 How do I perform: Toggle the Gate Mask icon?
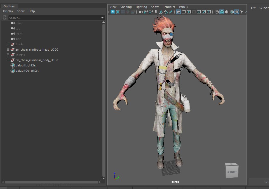pyautogui.click(x=194, y=12)
